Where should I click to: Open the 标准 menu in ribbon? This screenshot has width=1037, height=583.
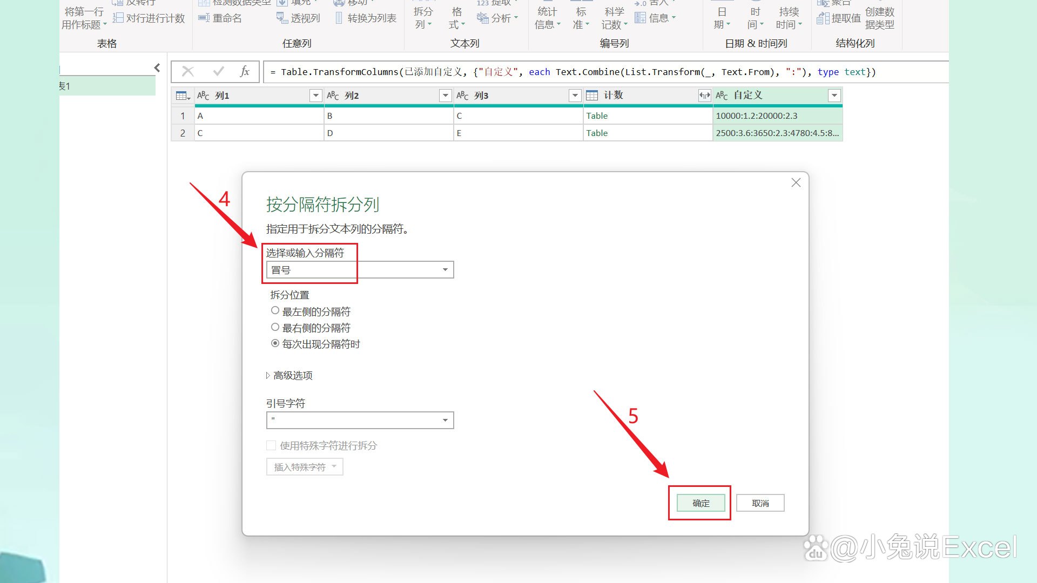[x=581, y=18]
